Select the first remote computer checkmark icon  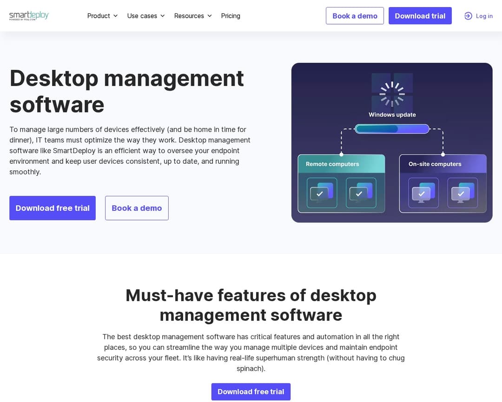pyautogui.click(x=322, y=193)
